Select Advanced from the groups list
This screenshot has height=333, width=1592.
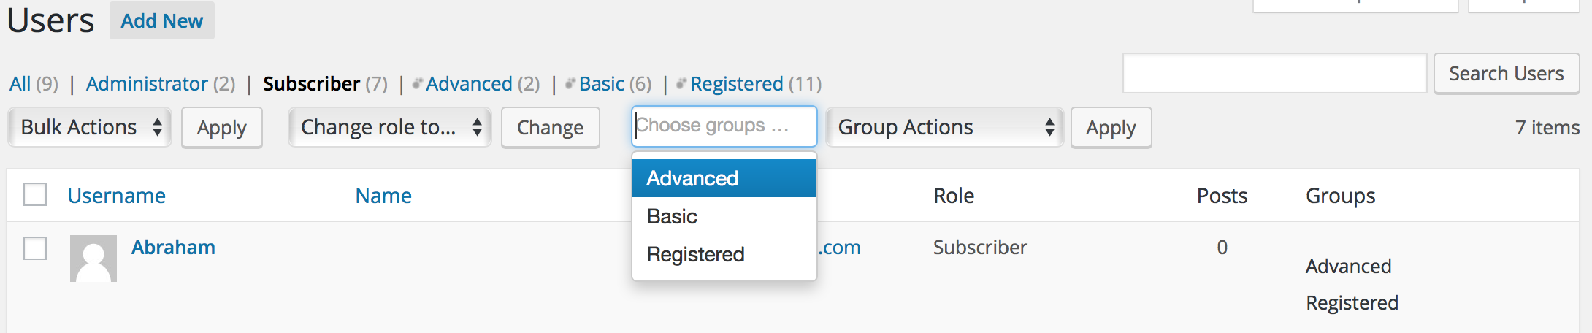pos(724,178)
